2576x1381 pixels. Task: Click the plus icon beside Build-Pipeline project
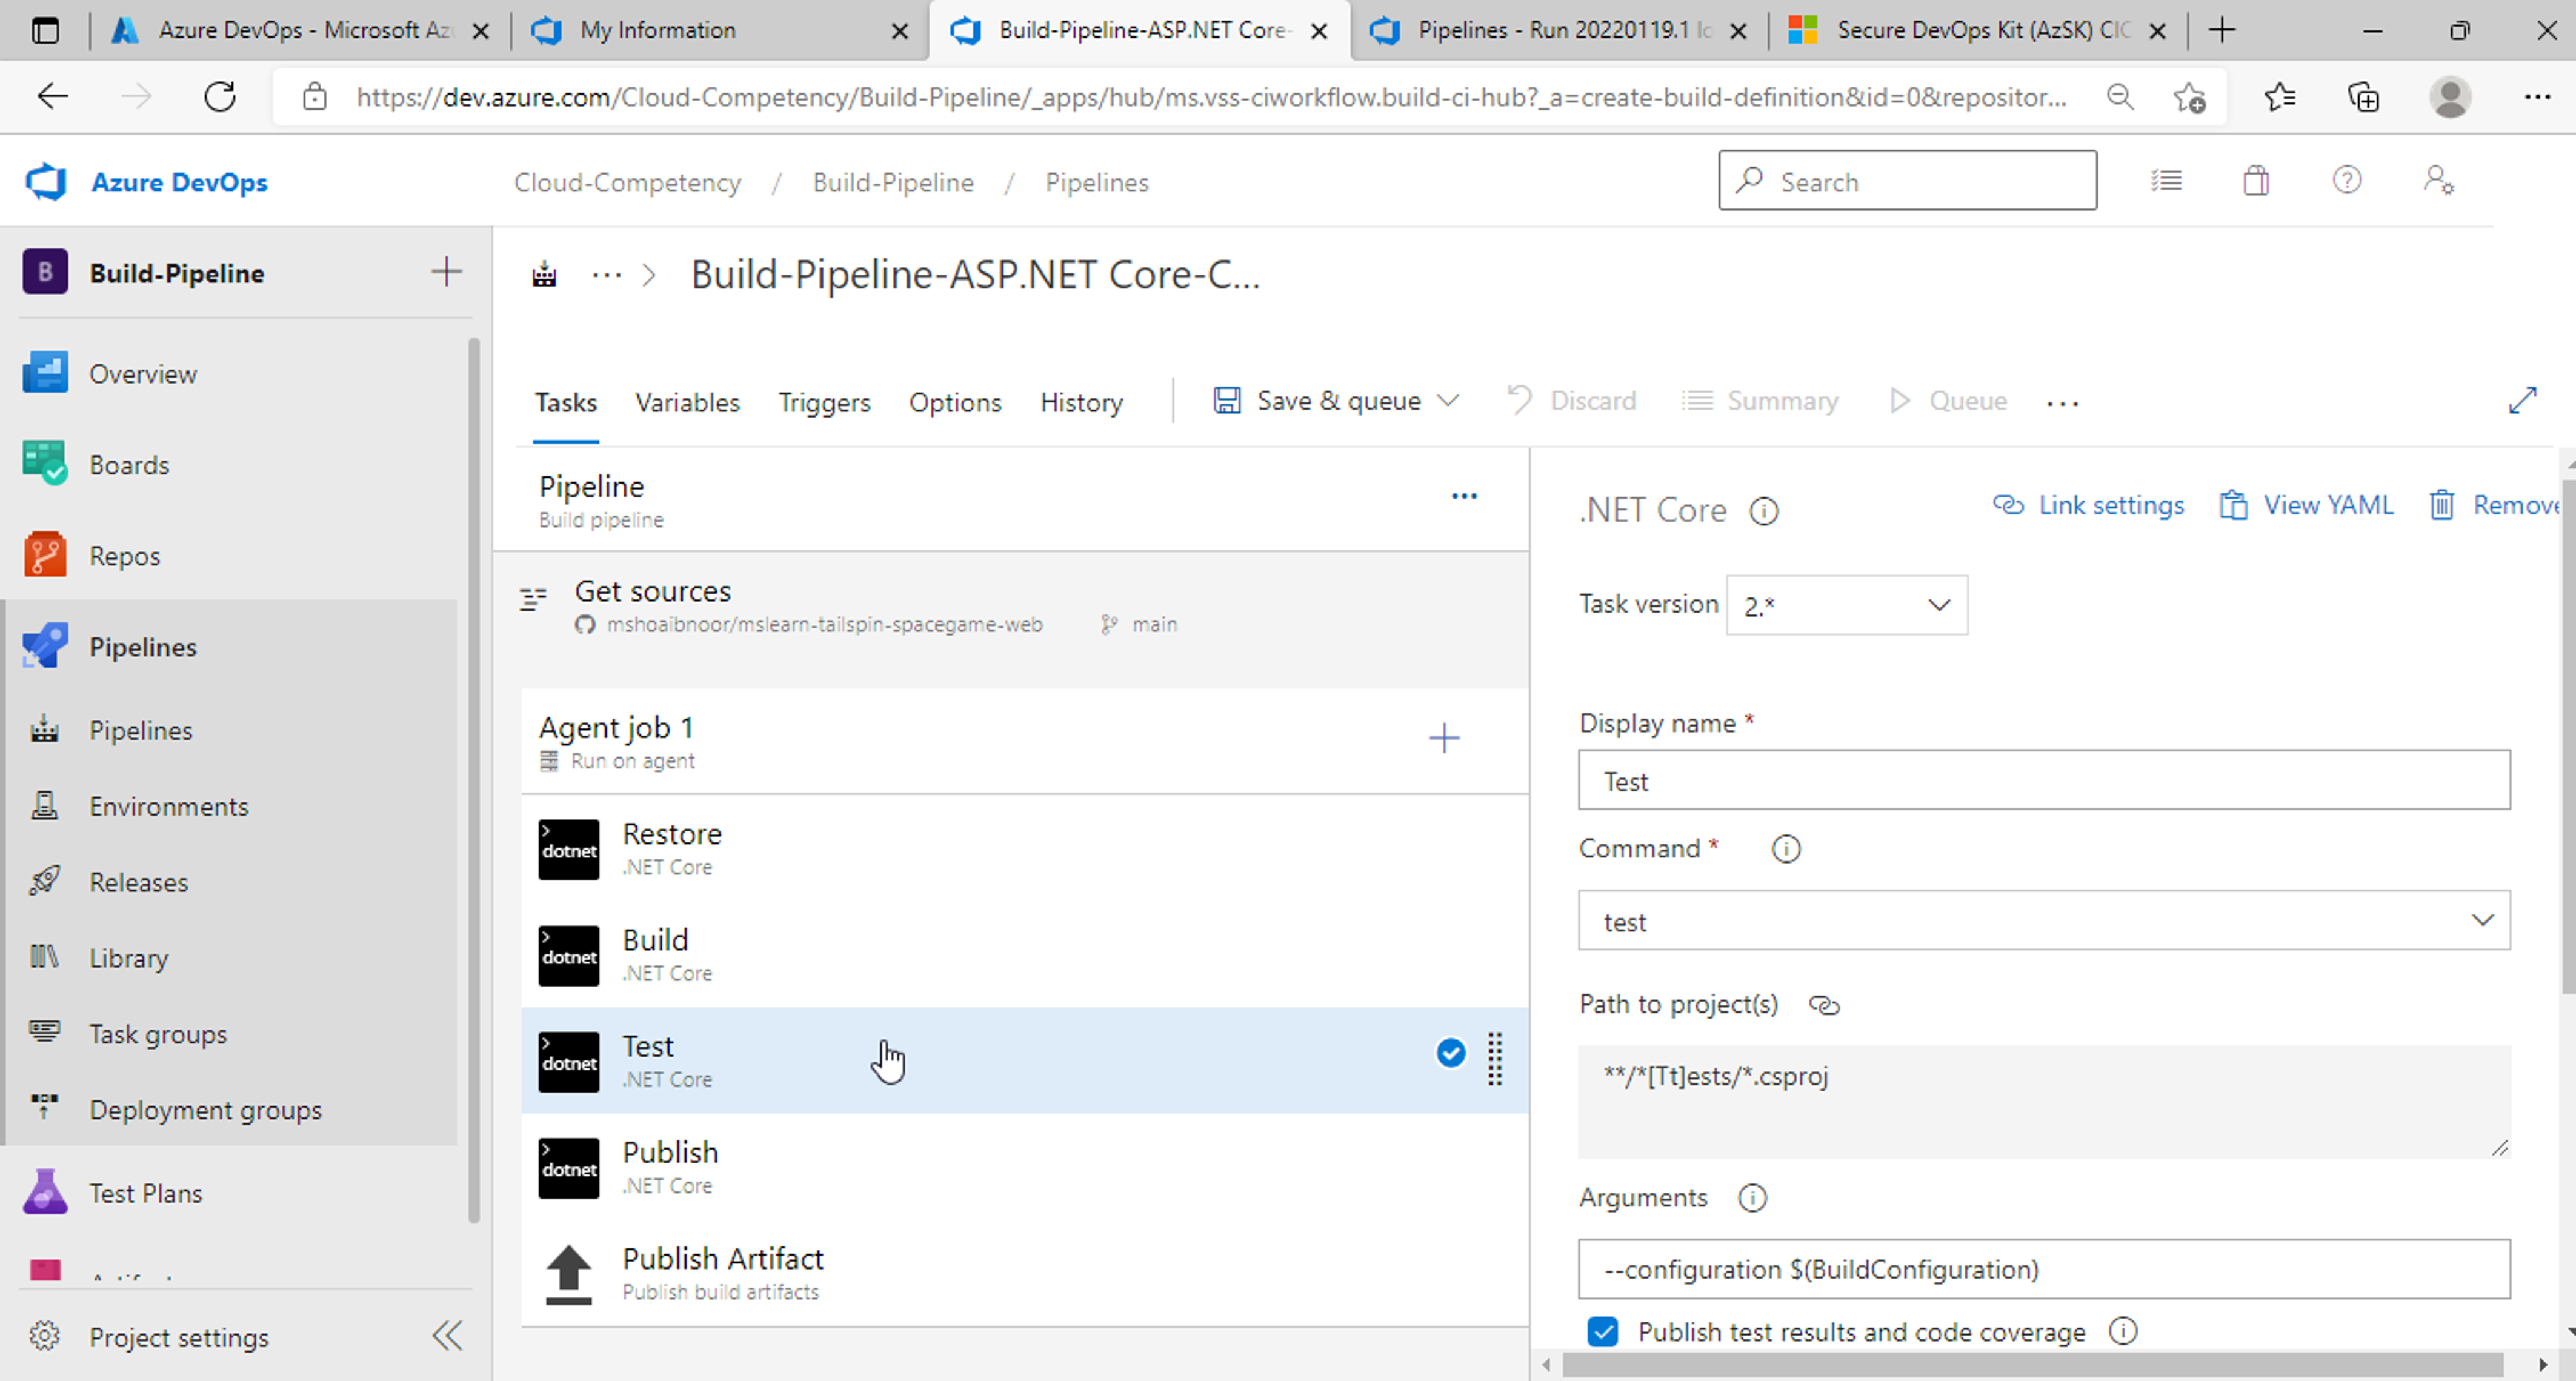click(446, 271)
